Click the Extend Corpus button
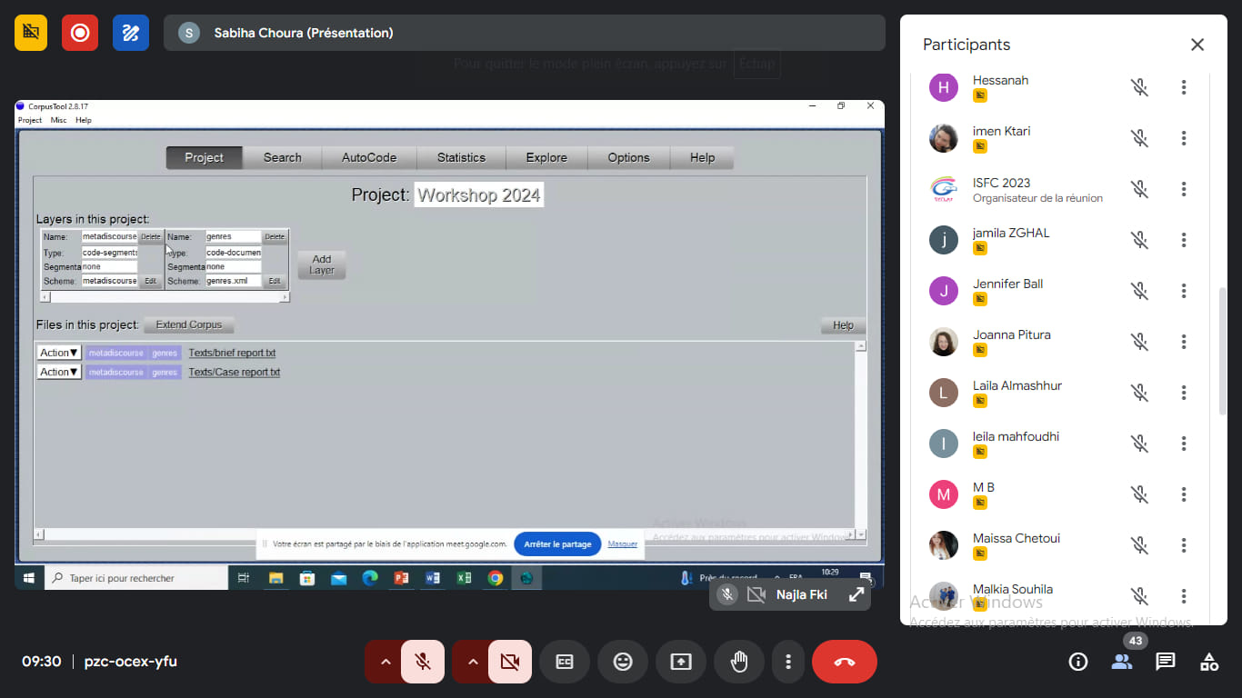This screenshot has height=698, width=1242. [x=189, y=324]
